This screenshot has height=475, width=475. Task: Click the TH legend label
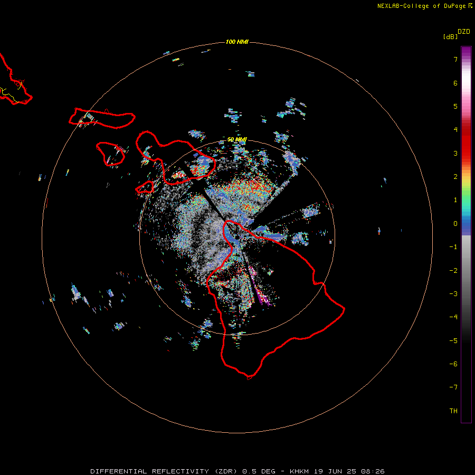click(x=453, y=411)
